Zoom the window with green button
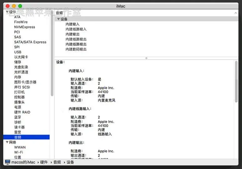This screenshot has width=242, height=169. pyautogui.click(x=20, y=6)
